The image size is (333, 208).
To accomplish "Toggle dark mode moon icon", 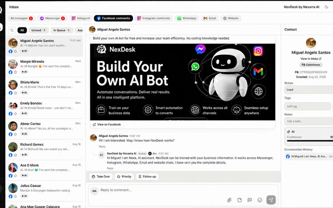I will tap(326, 7).
